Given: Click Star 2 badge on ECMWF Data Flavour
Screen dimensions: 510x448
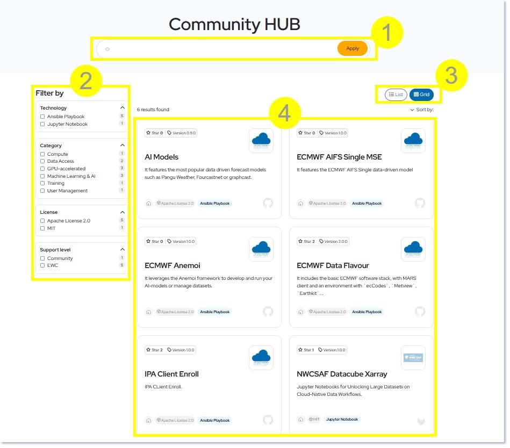Looking at the screenshot, I should (x=307, y=242).
